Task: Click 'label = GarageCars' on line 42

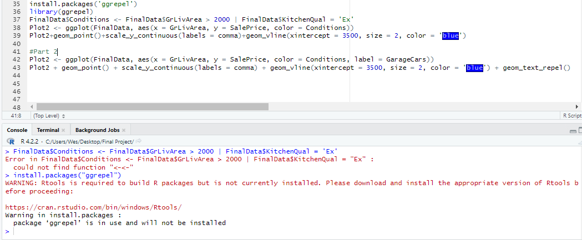Action: [x=390, y=60]
